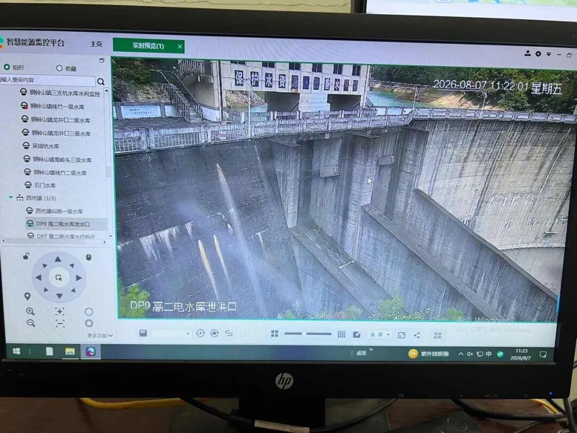The image size is (577, 433).
Task: Open the iris with the hollow circle icon
Action: point(89,312)
